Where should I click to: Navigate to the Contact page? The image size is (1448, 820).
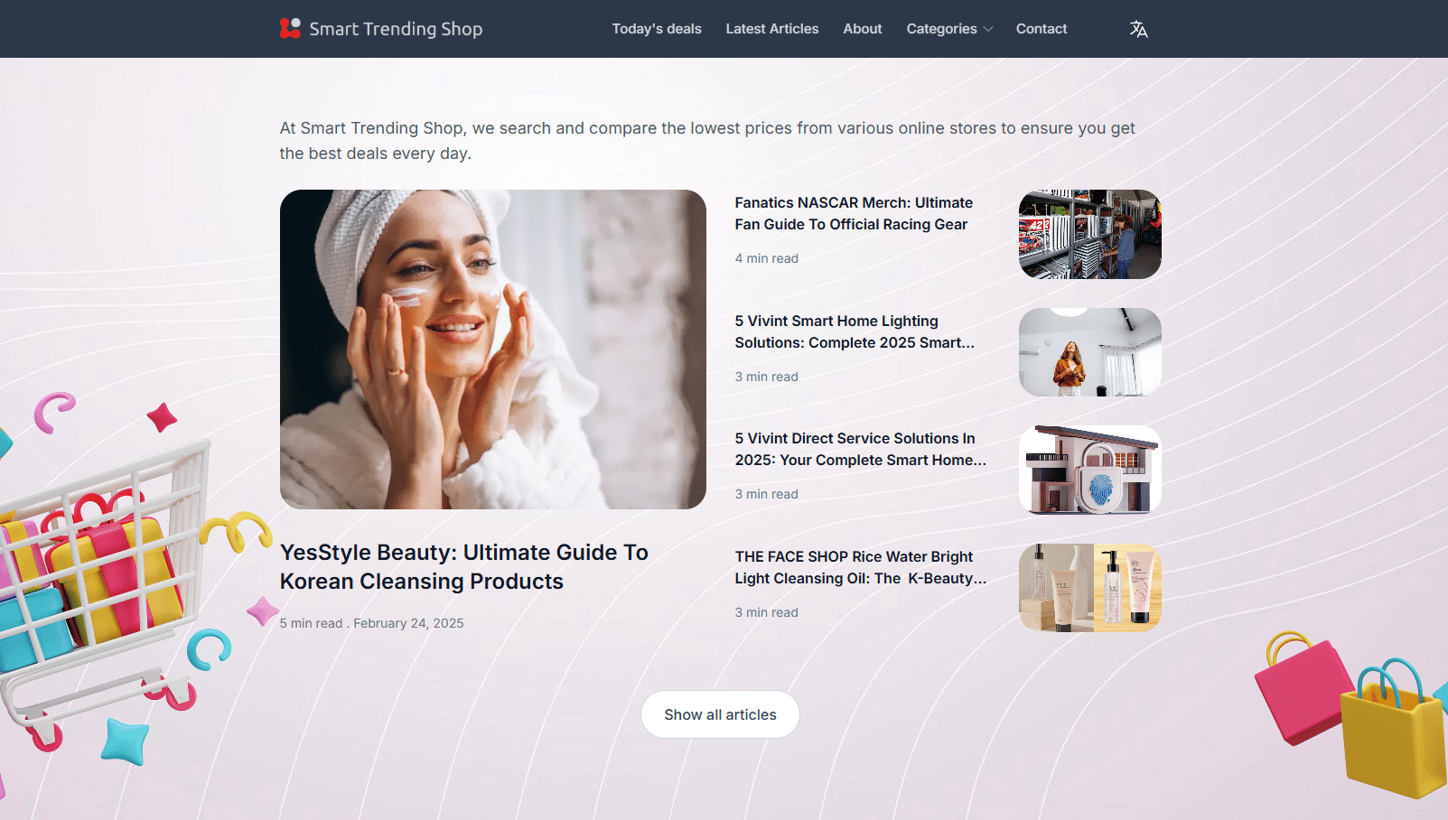1041,29
